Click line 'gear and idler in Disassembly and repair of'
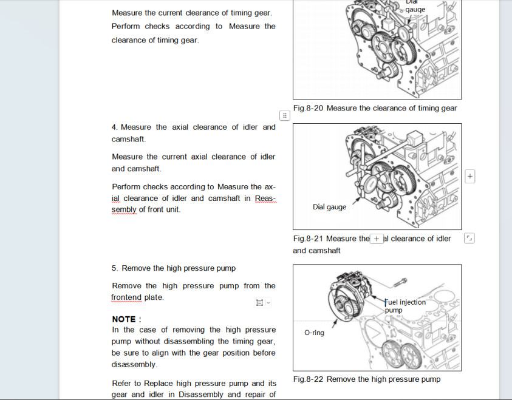The height and width of the screenshot is (400, 512). pyautogui.click(x=194, y=395)
